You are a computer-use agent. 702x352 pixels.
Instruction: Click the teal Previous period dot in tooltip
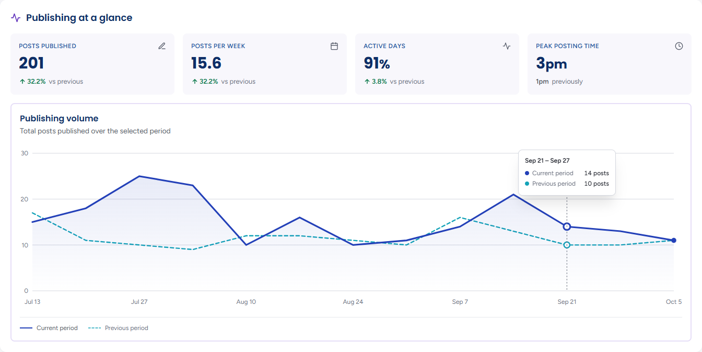point(527,184)
